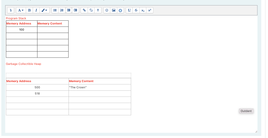The height and width of the screenshot is (138, 268).
Task: Click the dashed caption box above heap table
Action: (69, 75)
